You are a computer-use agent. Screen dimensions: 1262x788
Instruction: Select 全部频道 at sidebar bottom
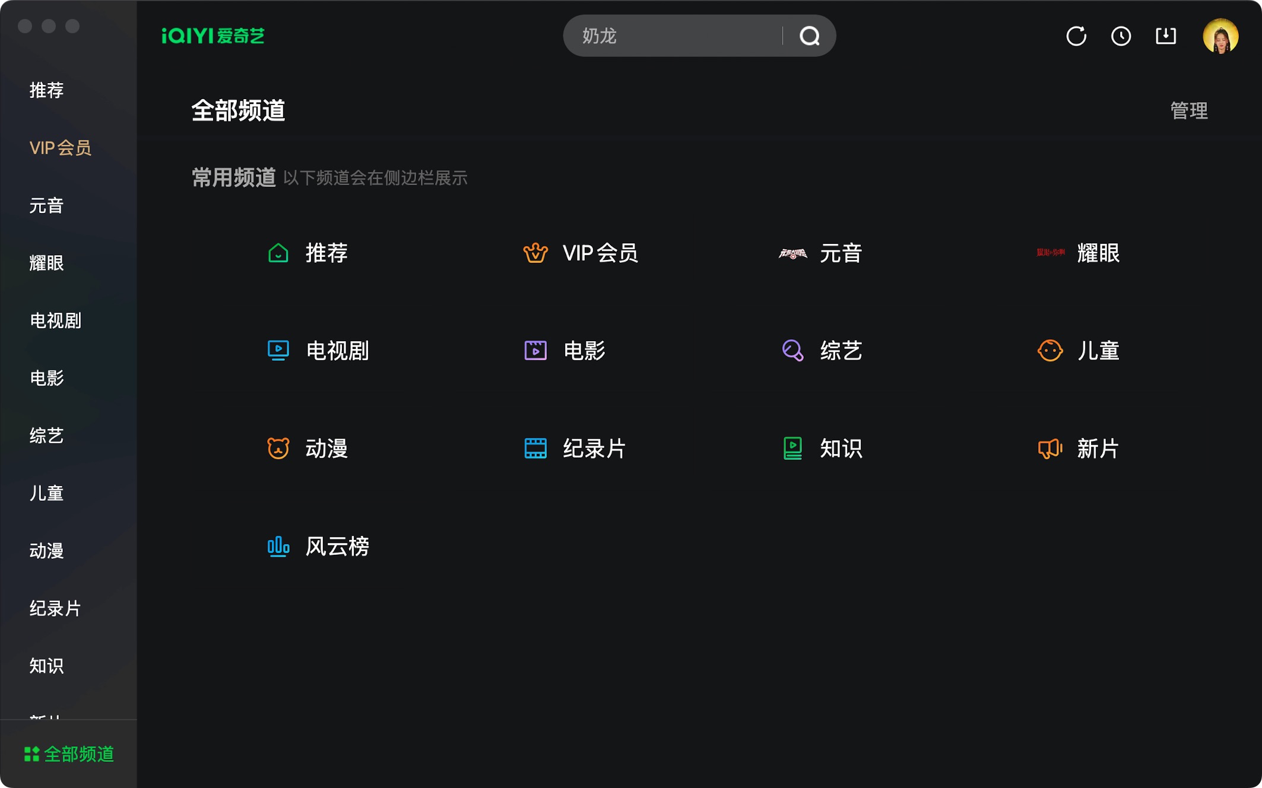pos(69,754)
